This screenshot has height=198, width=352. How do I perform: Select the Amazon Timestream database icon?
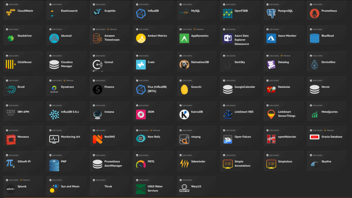(97, 38)
